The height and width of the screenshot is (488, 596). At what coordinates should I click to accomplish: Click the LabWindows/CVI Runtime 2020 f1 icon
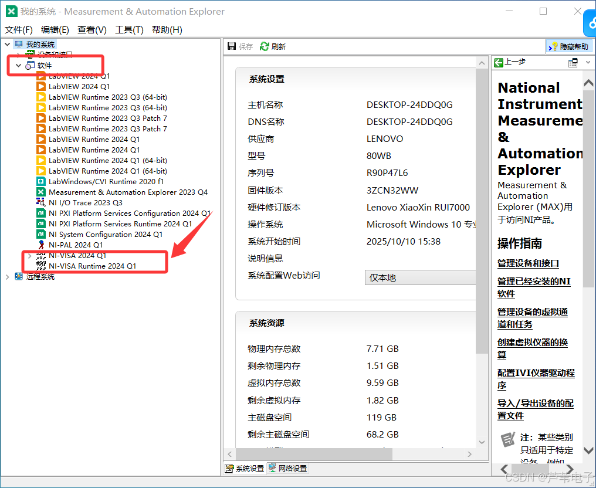coord(41,181)
